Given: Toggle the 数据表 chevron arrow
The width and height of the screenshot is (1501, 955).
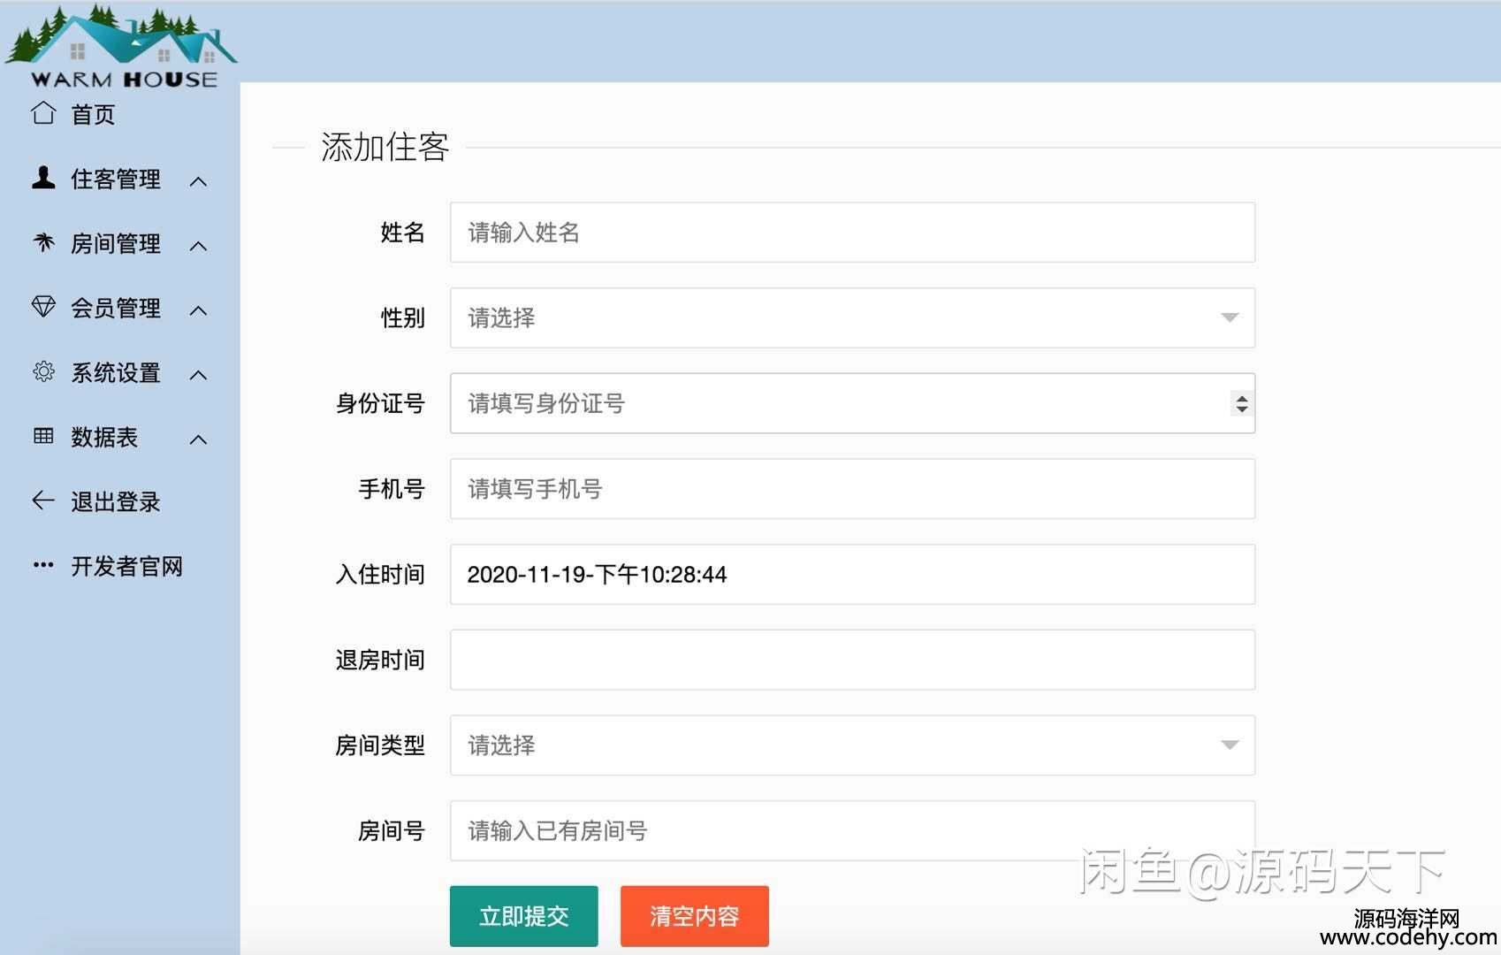Looking at the screenshot, I should 199,439.
